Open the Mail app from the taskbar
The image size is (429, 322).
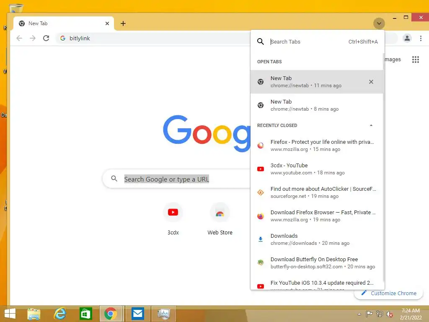[x=137, y=314]
